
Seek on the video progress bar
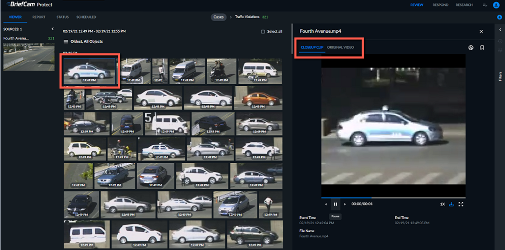[393, 198]
